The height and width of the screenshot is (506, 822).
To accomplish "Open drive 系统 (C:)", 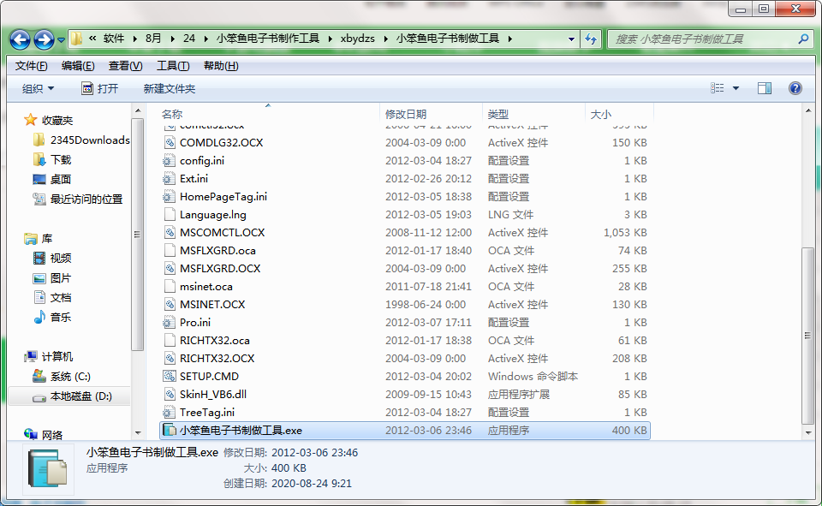I will 62,377.
